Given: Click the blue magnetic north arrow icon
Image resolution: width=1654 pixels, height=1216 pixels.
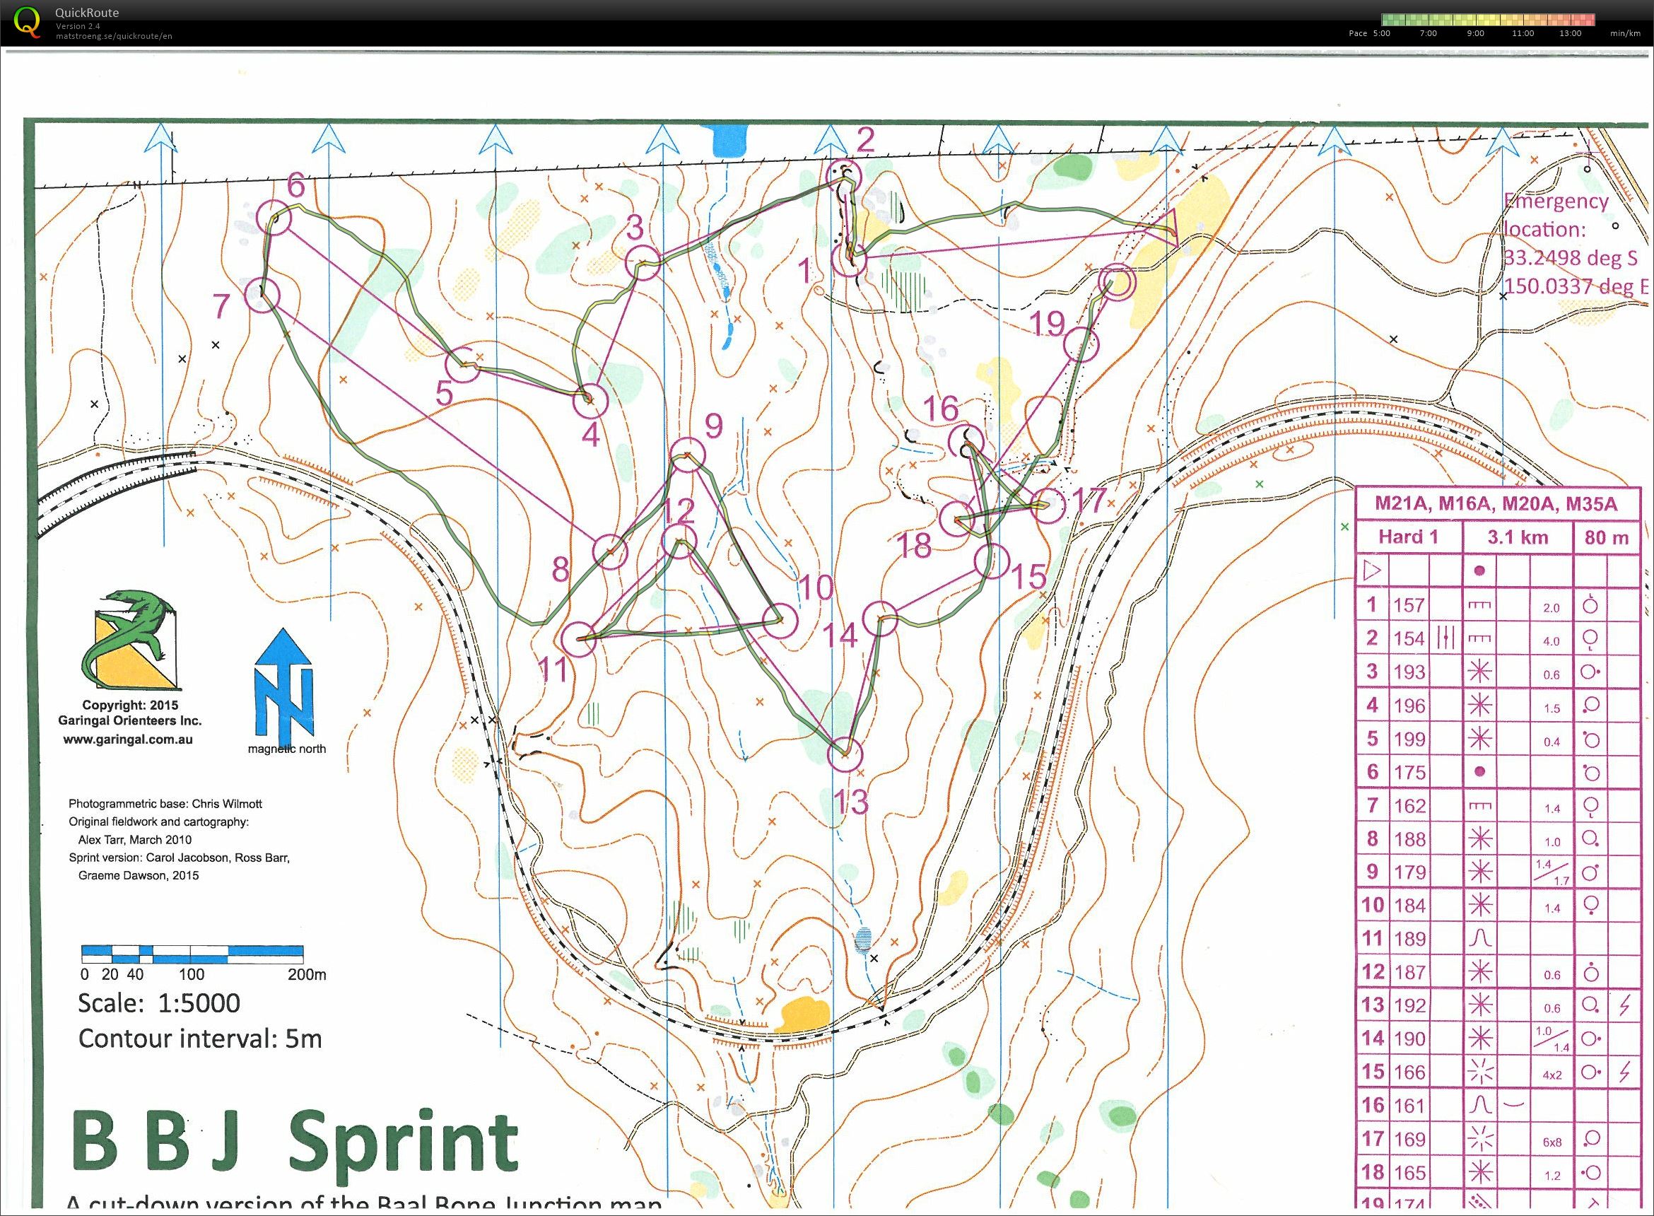Looking at the screenshot, I should click(x=284, y=686).
